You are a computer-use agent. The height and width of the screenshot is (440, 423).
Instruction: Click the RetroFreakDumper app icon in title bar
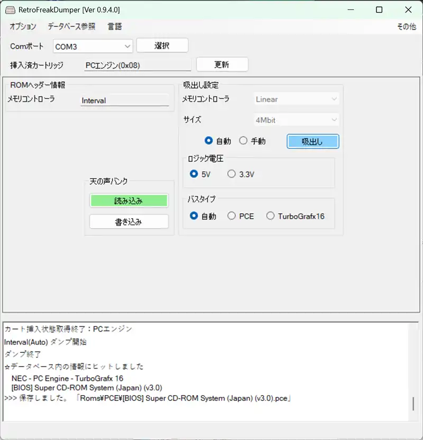[10, 10]
